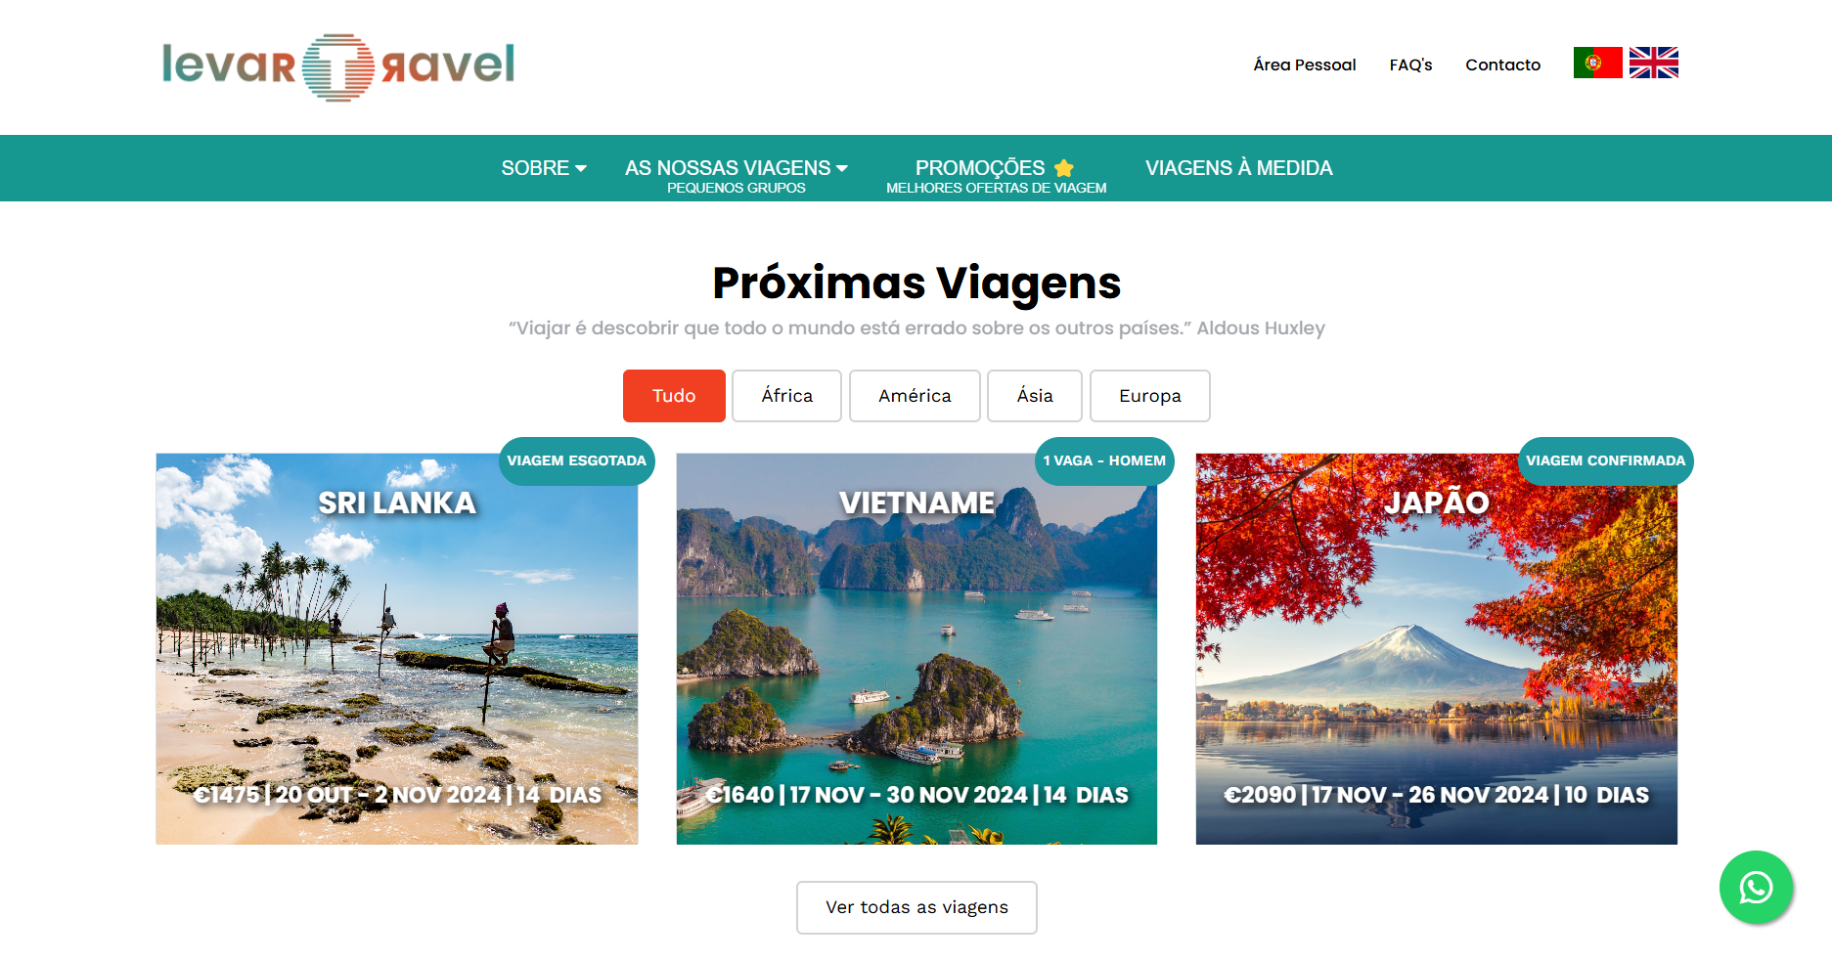Switch language using the Portuguese flag

point(1597,63)
